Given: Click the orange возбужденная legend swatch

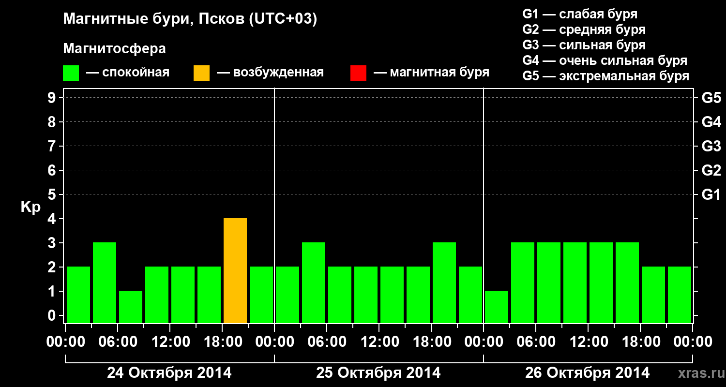Looking at the screenshot, I should 201,73.
